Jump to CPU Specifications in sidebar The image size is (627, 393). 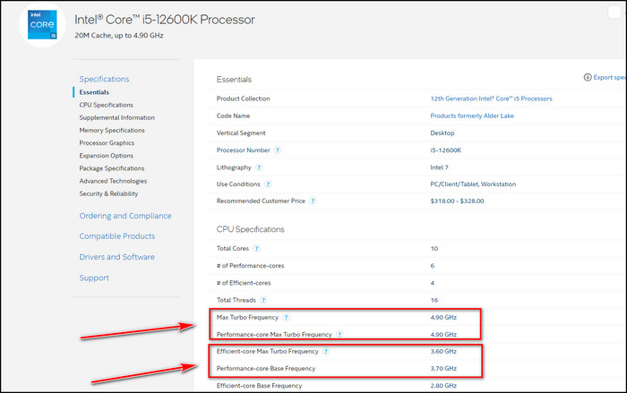click(x=106, y=105)
